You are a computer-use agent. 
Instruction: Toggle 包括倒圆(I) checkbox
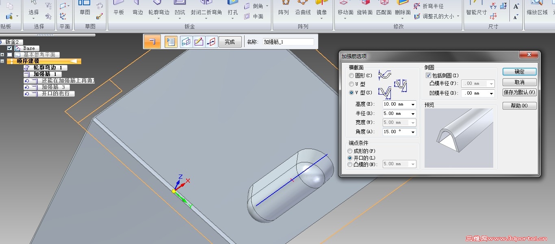click(428, 76)
